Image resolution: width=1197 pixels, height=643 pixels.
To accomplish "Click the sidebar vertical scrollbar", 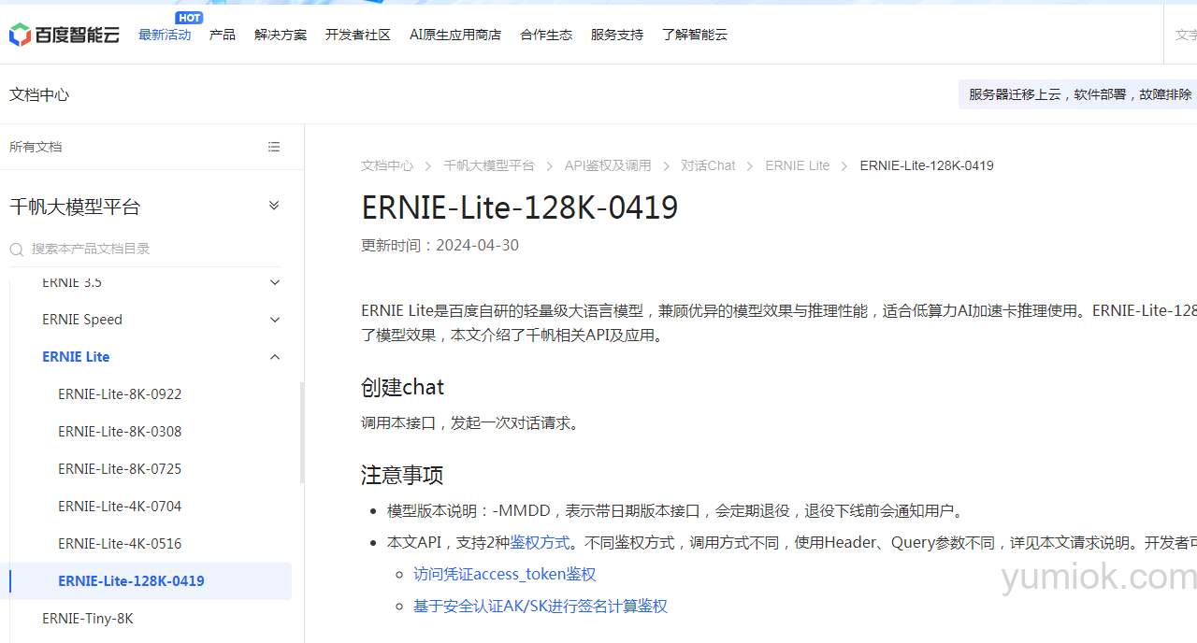I will coord(301,433).
